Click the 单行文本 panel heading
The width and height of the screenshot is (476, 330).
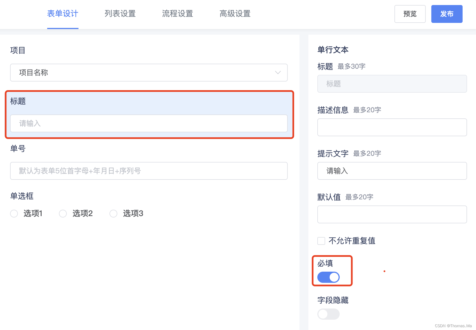pyautogui.click(x=333, y=50)
